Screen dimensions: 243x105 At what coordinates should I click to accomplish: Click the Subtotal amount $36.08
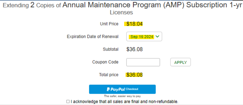point(134,49)
